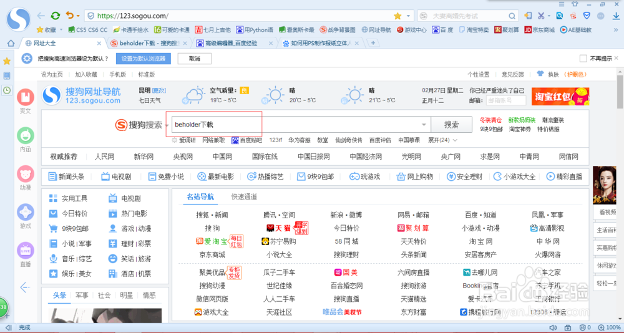This screenshot has width=624, height=333.
Task: Click the red 爽文 sidebar icon
Action: pyautogui.click(x=26, y=97)
